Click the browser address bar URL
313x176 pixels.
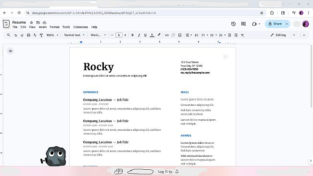point(94,13)
